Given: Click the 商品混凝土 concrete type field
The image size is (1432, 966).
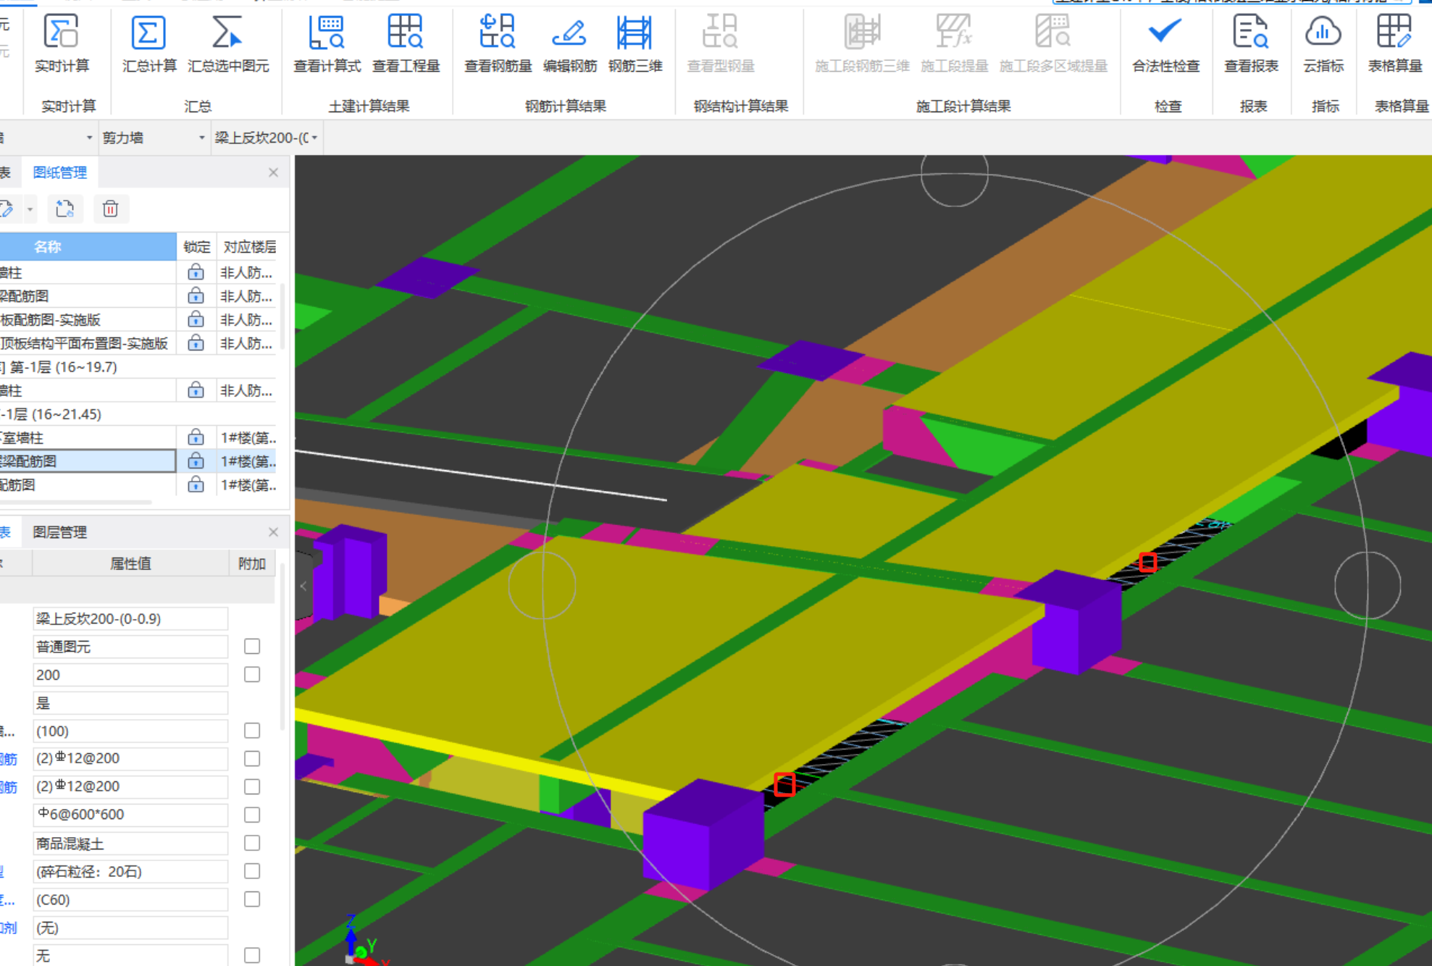Looking at the screenshot, I should tap(130, 844).
